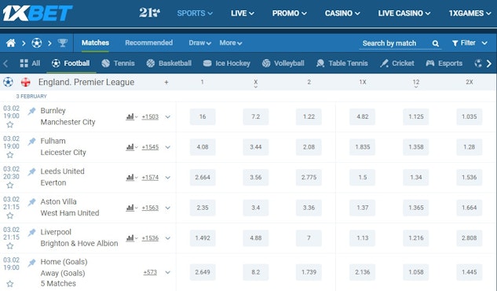This screenshot has height=291, width=497.
Task: Focus the Search by match field
Action: pos(394,43)
